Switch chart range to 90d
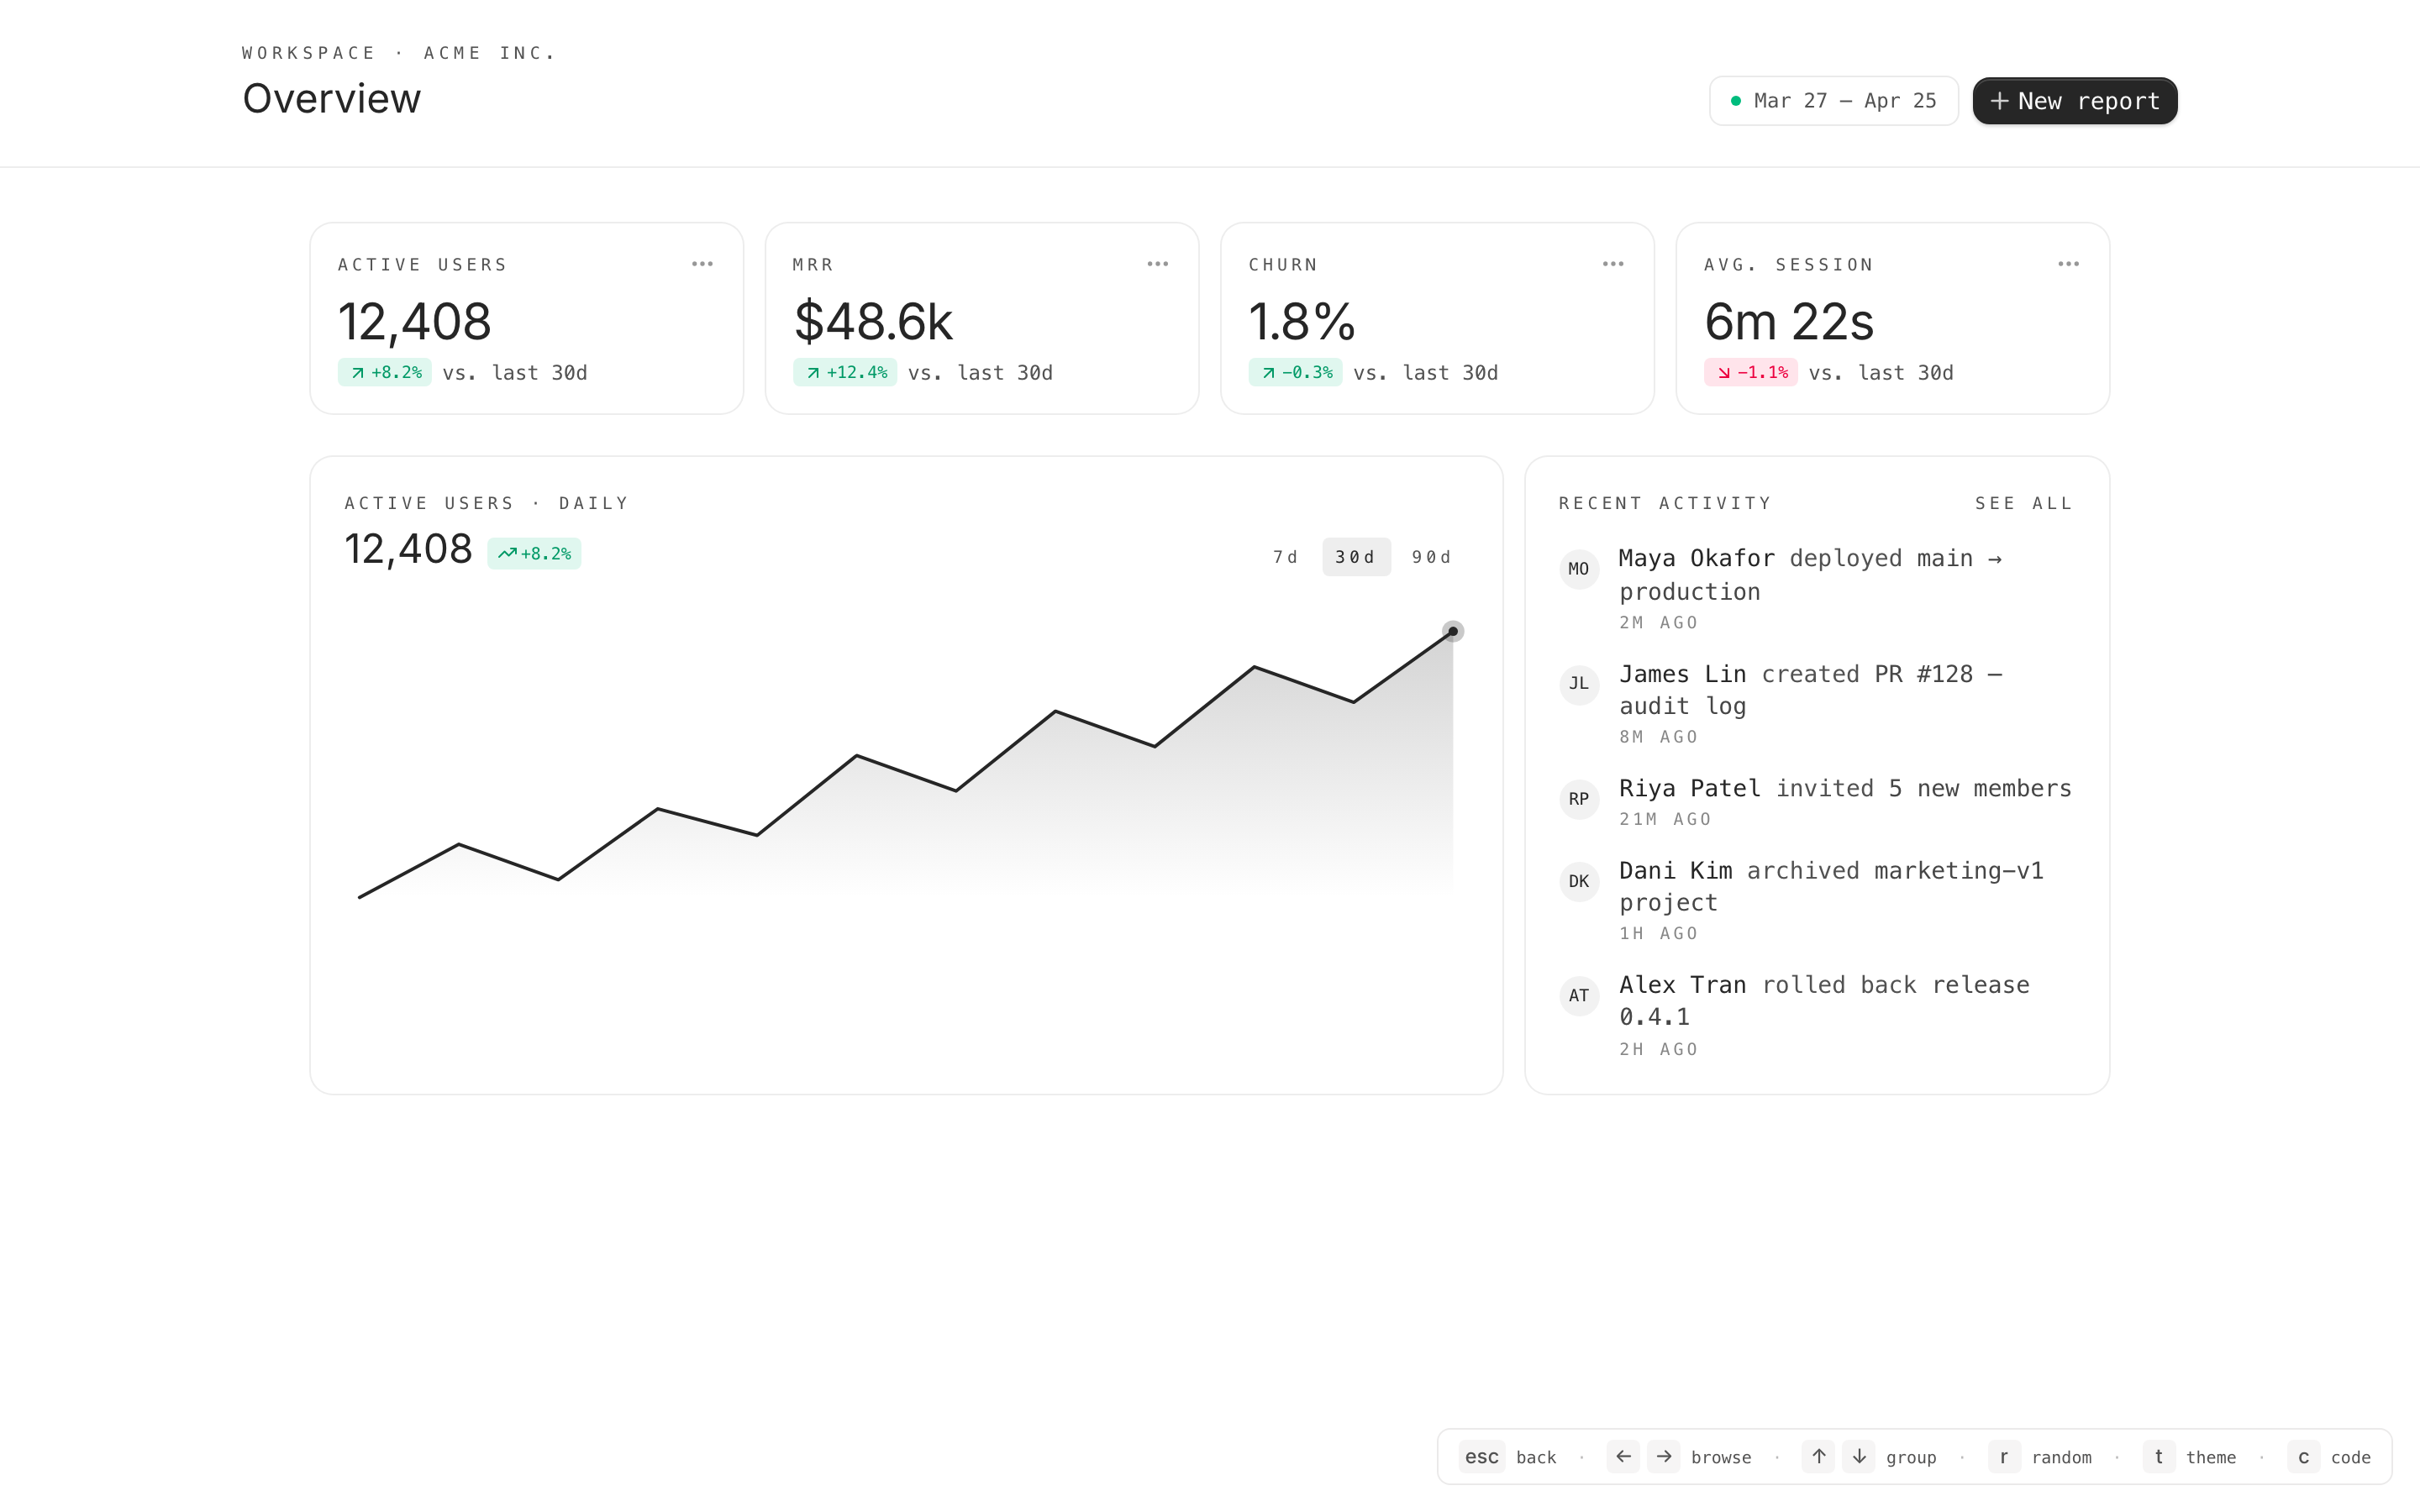 1431,557
